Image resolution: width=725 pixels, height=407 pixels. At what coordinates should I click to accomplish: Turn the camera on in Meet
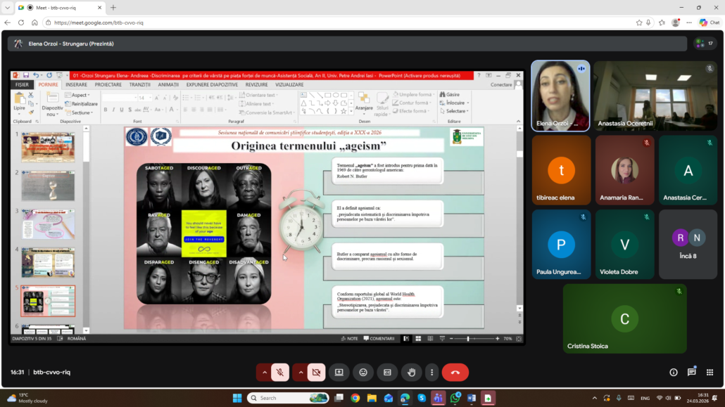pyautogui.click(x=316, y=373)
